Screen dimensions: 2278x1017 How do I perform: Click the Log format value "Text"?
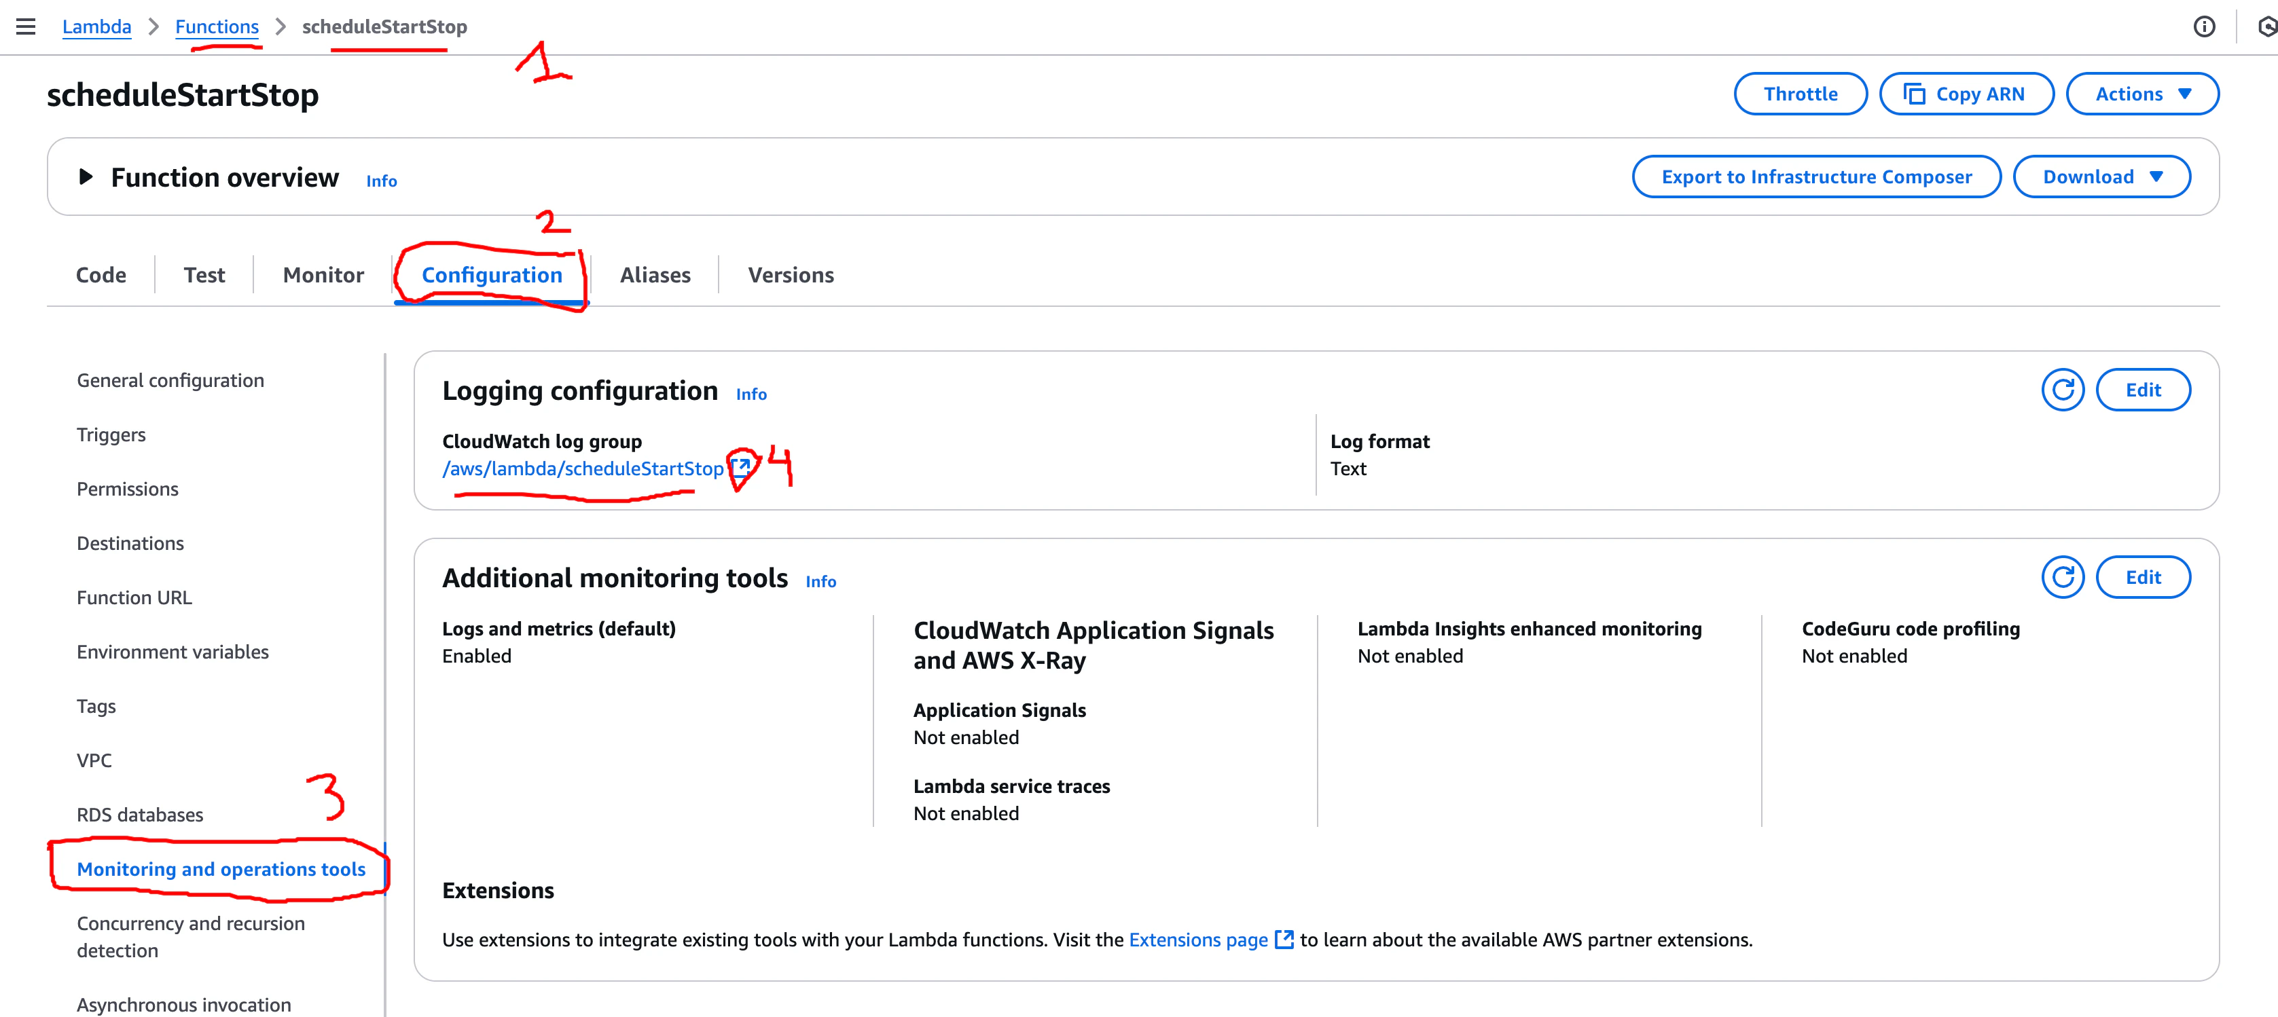[x=1348, y=468]
